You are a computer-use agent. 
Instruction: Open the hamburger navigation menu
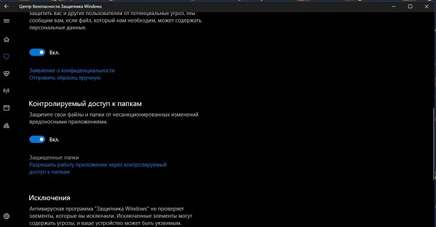point(6,21)
